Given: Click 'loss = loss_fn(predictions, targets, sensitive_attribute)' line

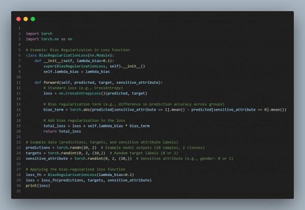Looking at the screenshot, I should (x=88, y=180).
